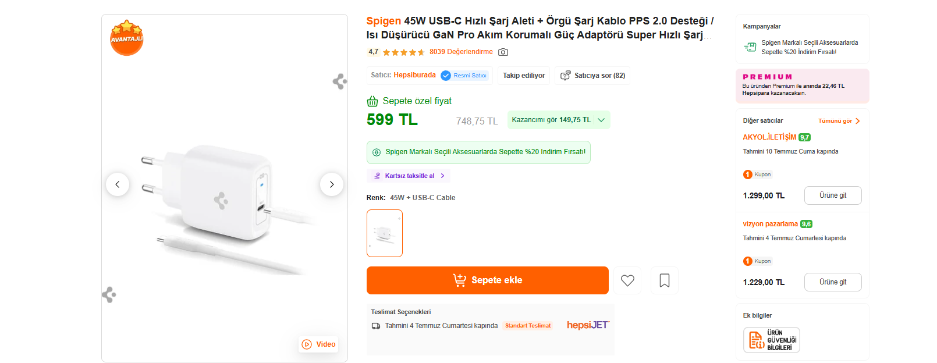Expand Tümünü gör for other sellers

[839, 121]
